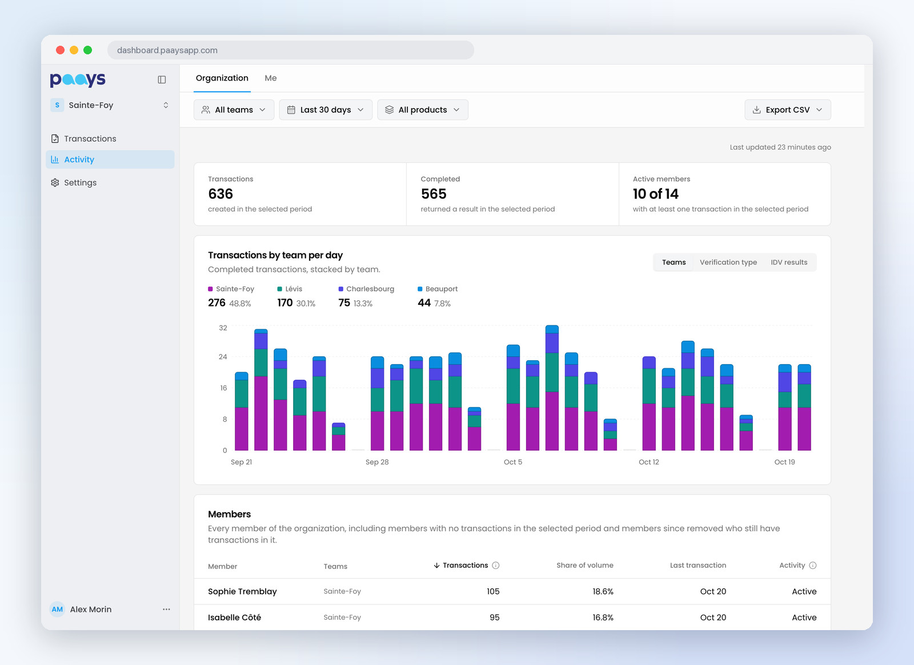This screenshot has height=665, width=914.
Task: Click the S badge beside Sainte-Foy
Action: coord(57,105)
